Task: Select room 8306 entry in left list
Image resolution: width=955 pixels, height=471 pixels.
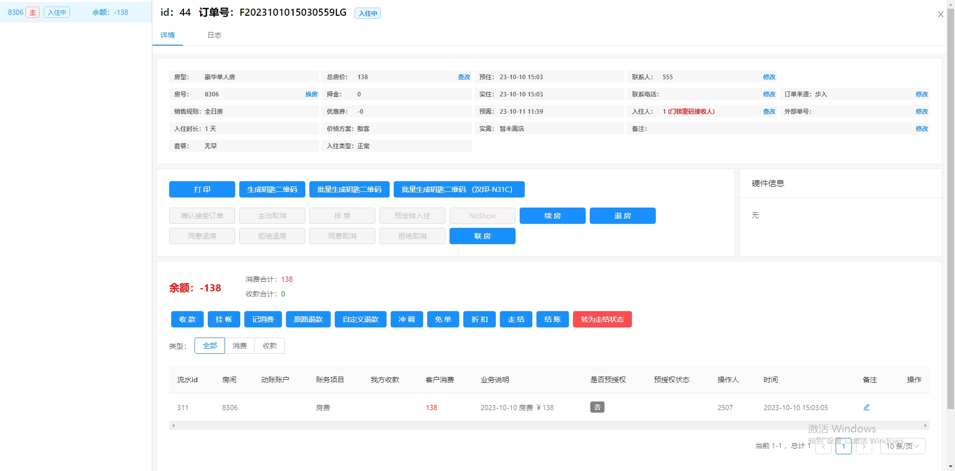Action: point(76,12)
